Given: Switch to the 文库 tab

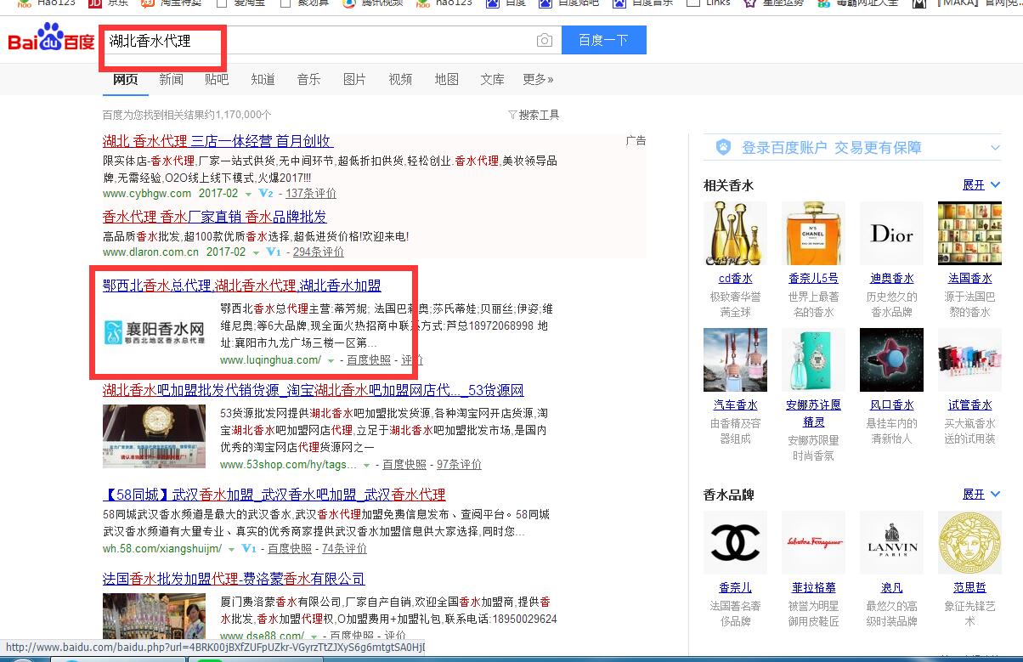Looking at the screenshot, I should (x=492, y=79).
